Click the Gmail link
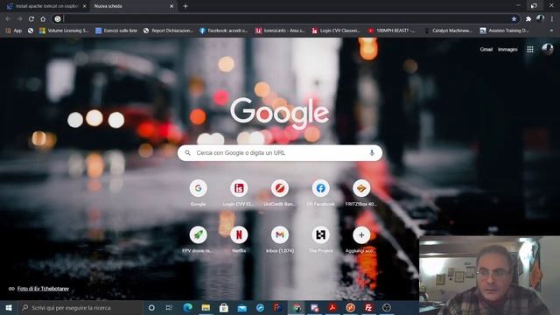The height and width of the screenshot is (315, 560). click(486, 49)
